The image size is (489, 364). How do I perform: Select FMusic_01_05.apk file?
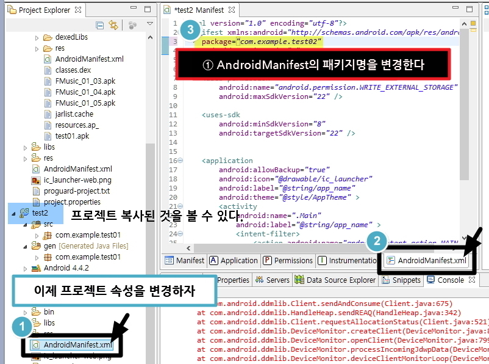(x=85, y=103)
